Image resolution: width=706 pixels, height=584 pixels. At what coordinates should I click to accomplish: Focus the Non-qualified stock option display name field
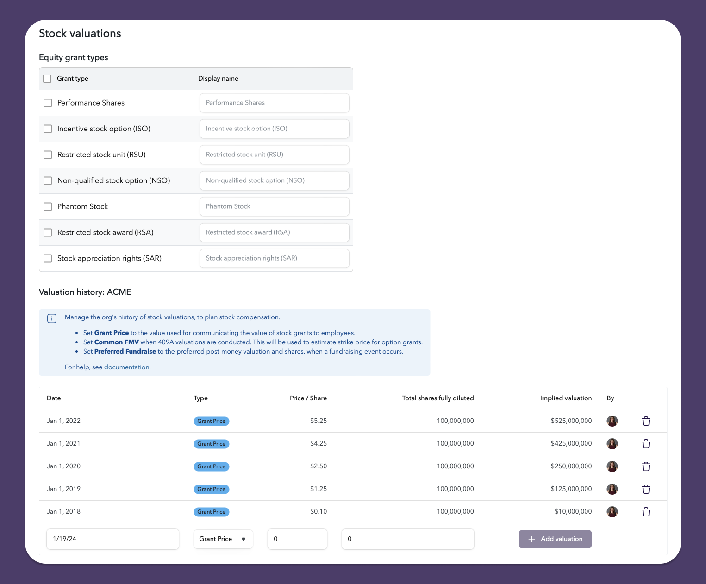[x=274, y=180]
